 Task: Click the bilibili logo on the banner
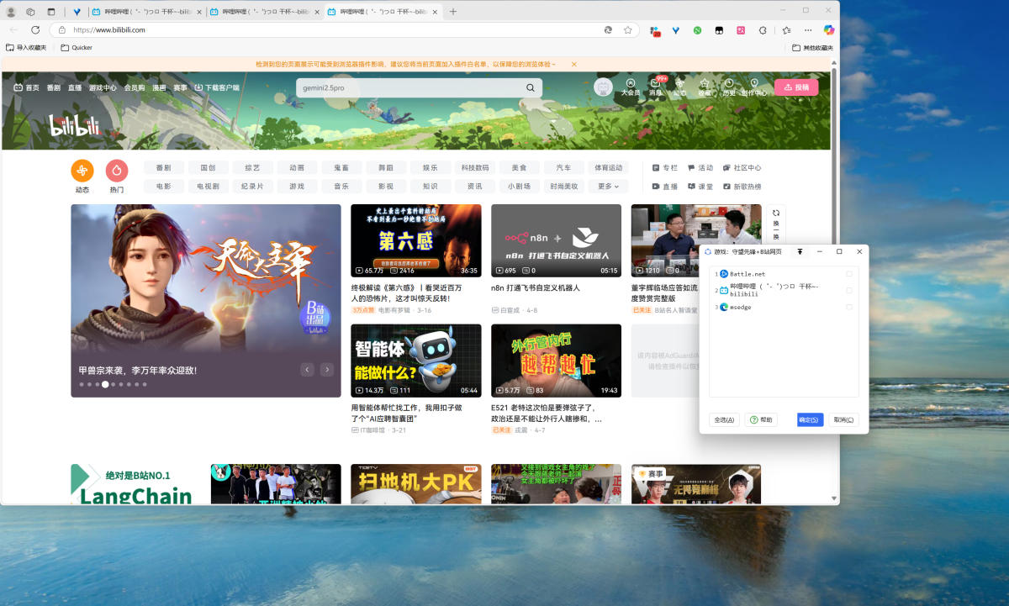point(74,126)
